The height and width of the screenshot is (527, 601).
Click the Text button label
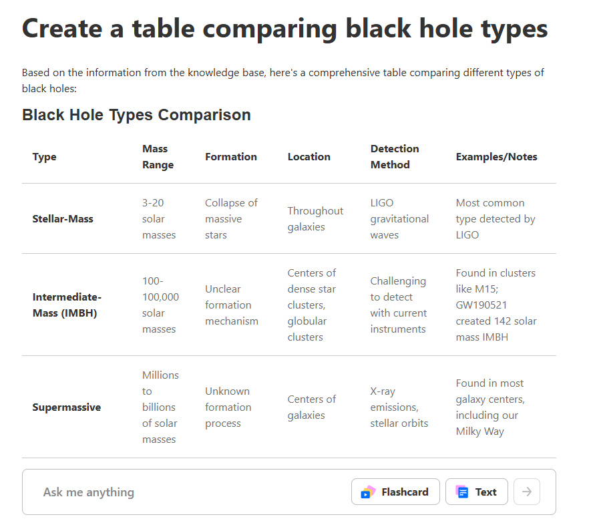pyautogui.click(x=485, y=492)
